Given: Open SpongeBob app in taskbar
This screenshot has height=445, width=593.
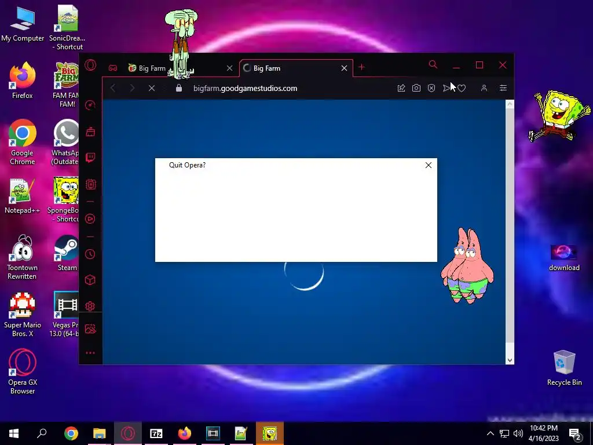Looking at the screenshot, I should click(x=270, y=433).
